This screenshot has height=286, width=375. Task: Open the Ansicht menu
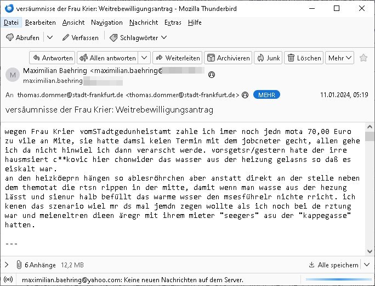coord(73,23)
